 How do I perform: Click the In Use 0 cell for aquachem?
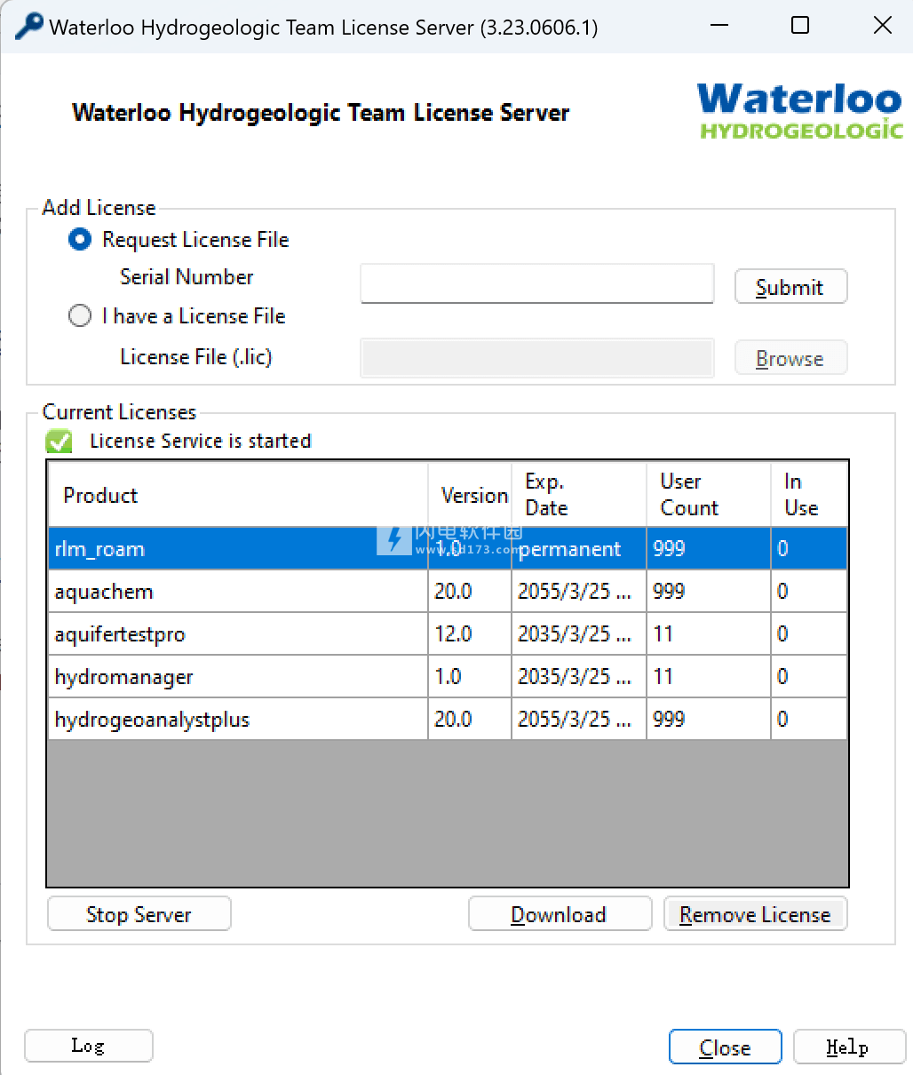tap(809, 592)
